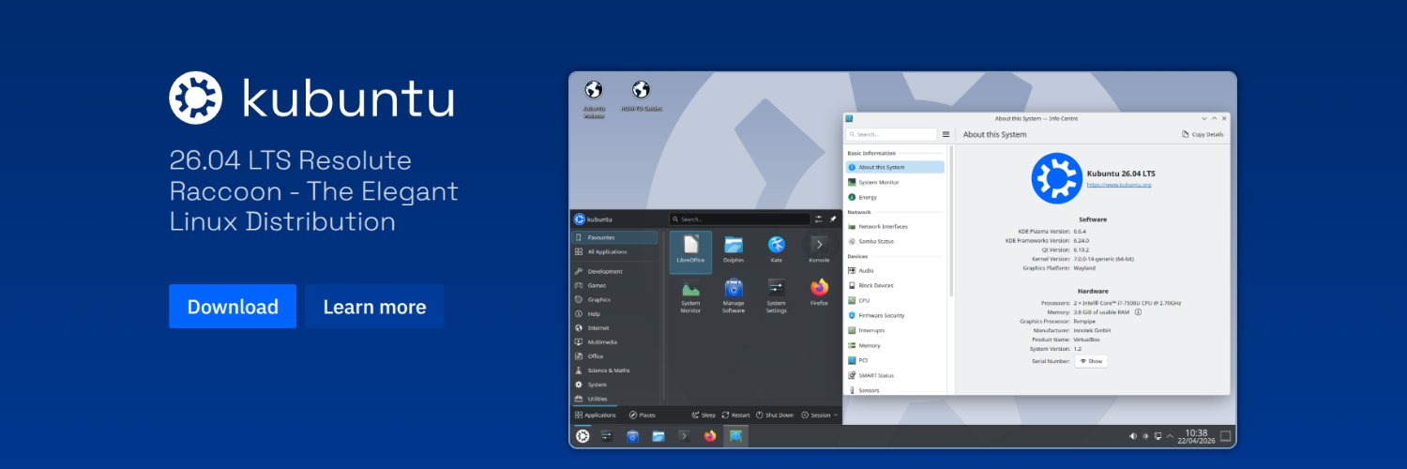This screenshot has width=1407, height=469.
Task: Open the Multimedia category
Action: pyautogui.click(x=614, y=342)
